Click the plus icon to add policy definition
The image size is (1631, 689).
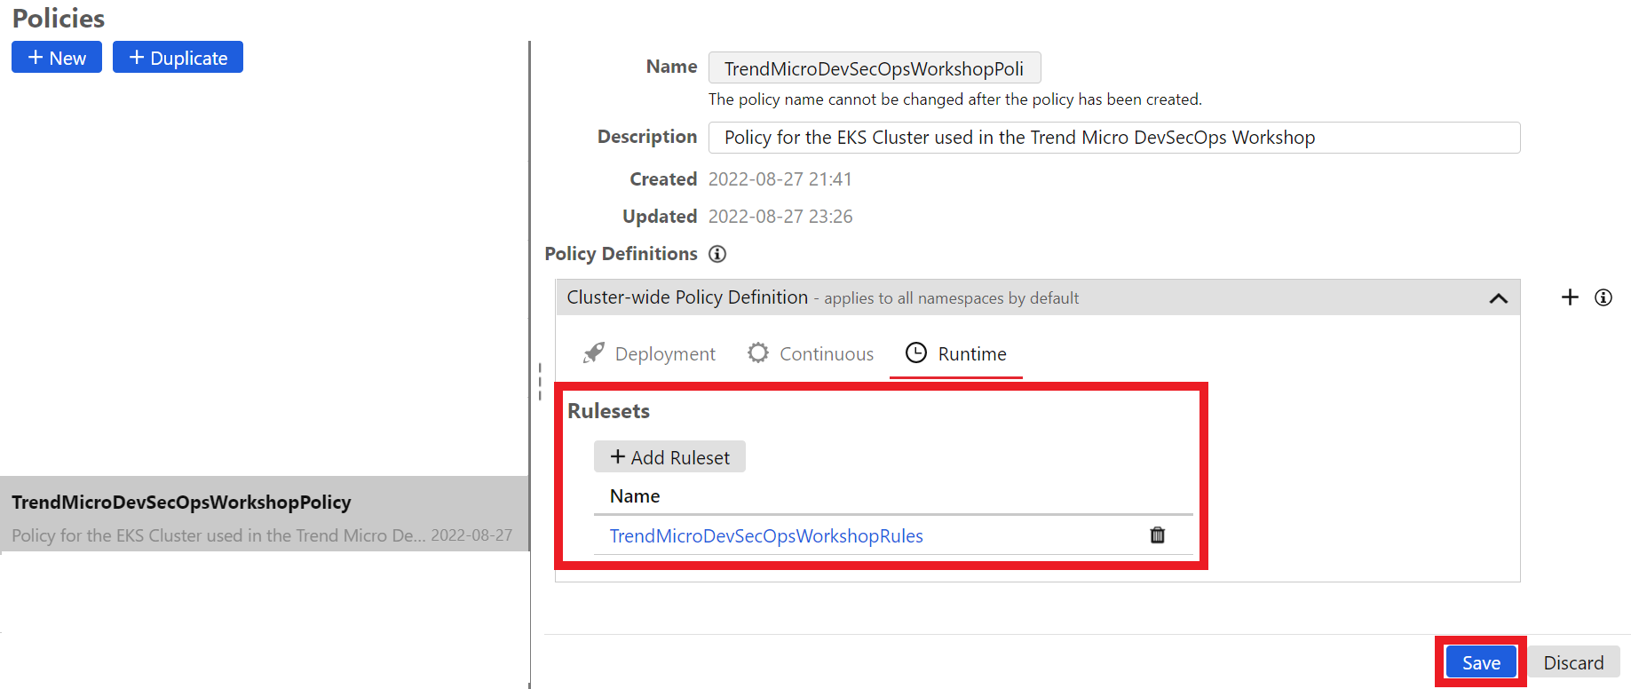[1570, 297]
